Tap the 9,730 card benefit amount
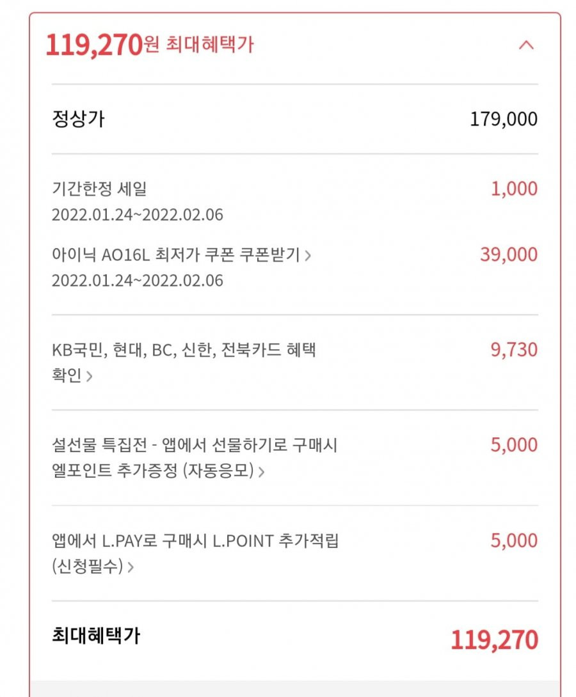This screenshot has width=576, height=697. click(514, 350)
